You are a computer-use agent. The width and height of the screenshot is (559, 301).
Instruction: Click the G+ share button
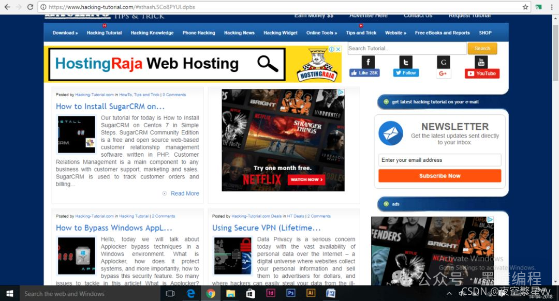pyautogui.click(x=443, y=73)
